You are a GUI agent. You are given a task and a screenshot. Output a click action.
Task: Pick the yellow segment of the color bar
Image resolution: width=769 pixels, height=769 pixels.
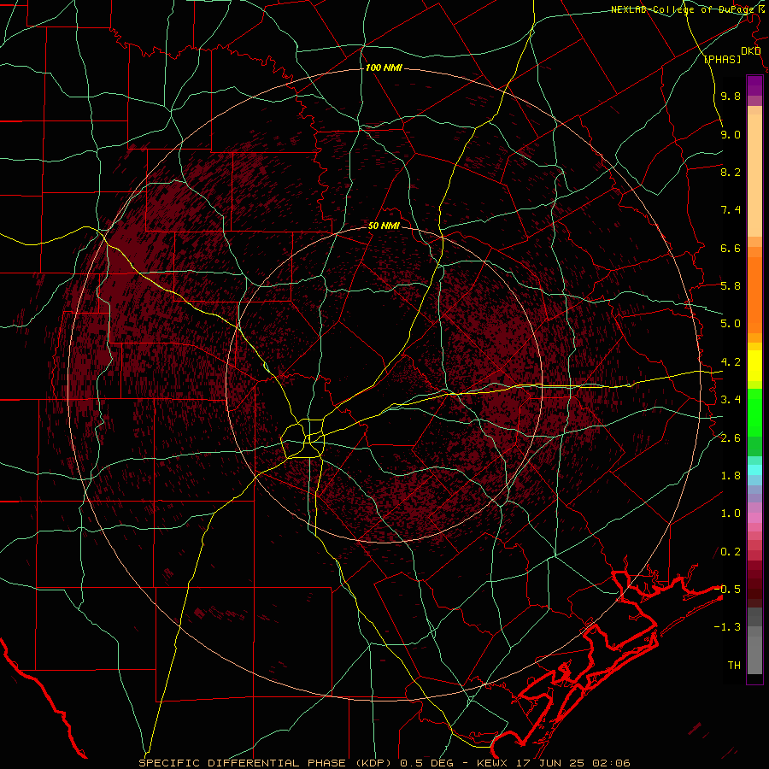click(x=754, y=366)
